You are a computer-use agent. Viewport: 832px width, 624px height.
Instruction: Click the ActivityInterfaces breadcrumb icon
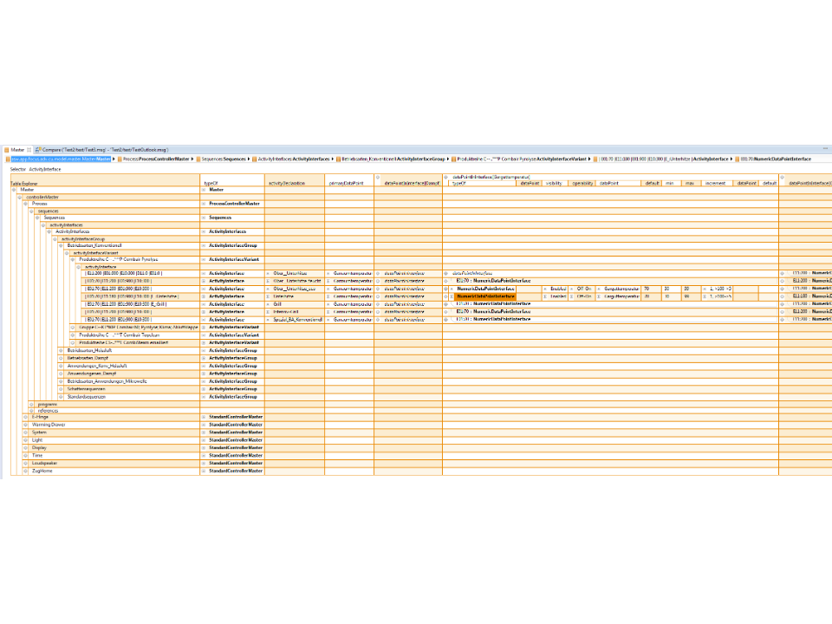(255, 159)
